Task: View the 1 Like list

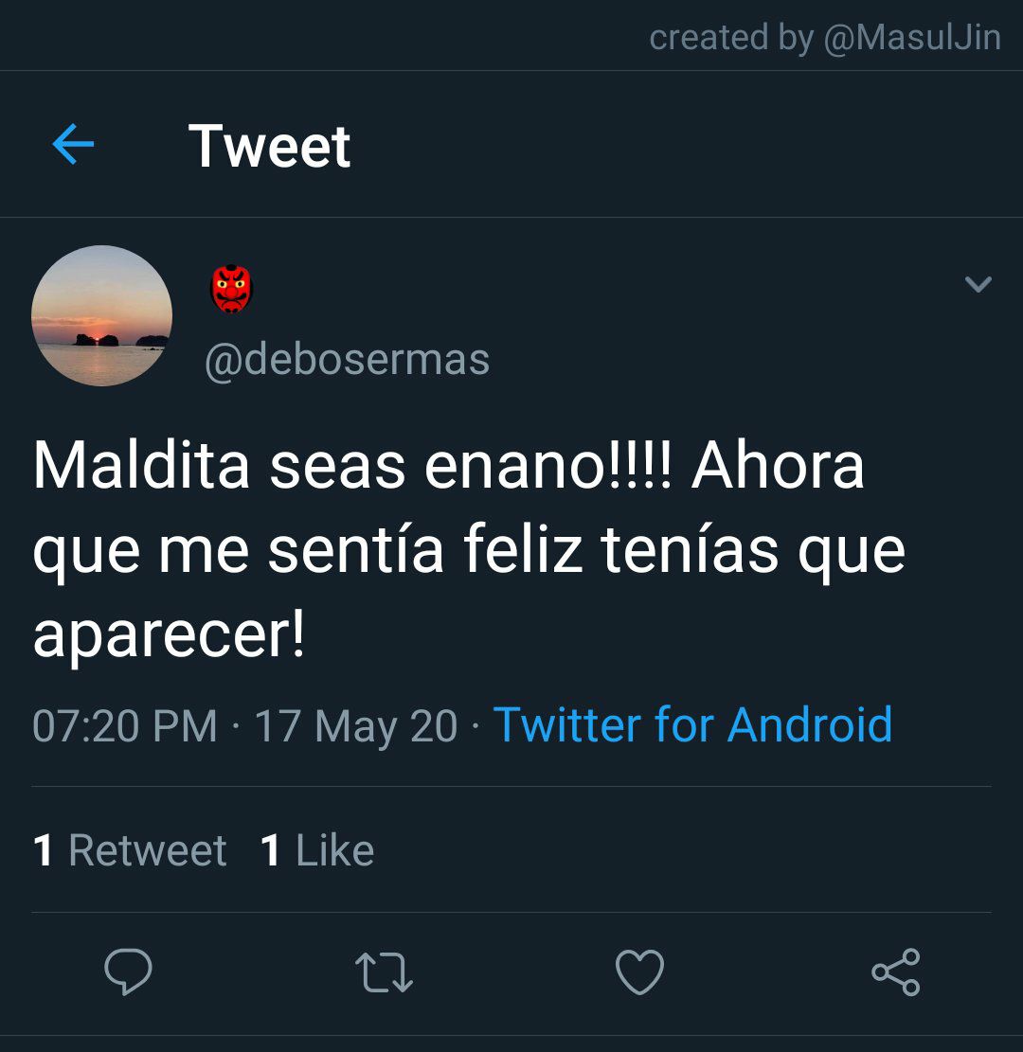Action: tap(316, 850)
